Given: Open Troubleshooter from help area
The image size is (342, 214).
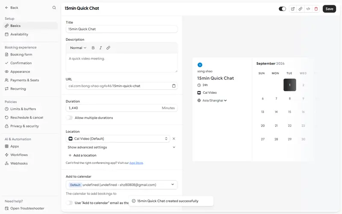Looking at the screenshot, I should pos(24,208).
